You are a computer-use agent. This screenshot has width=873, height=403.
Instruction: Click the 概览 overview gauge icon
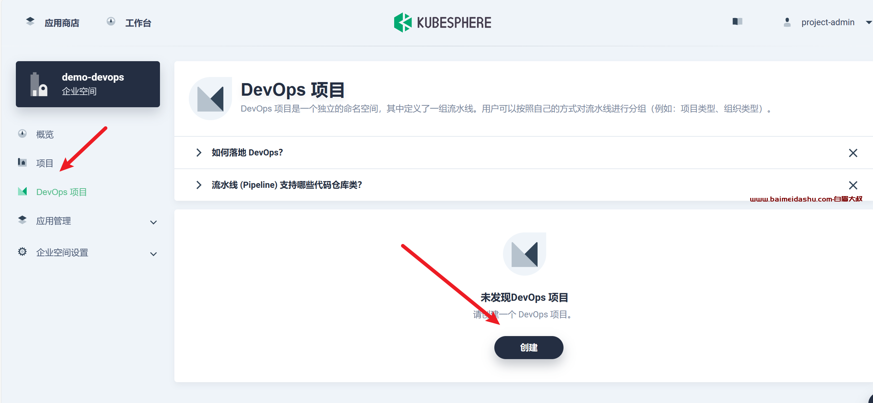[x=22, y=133]
